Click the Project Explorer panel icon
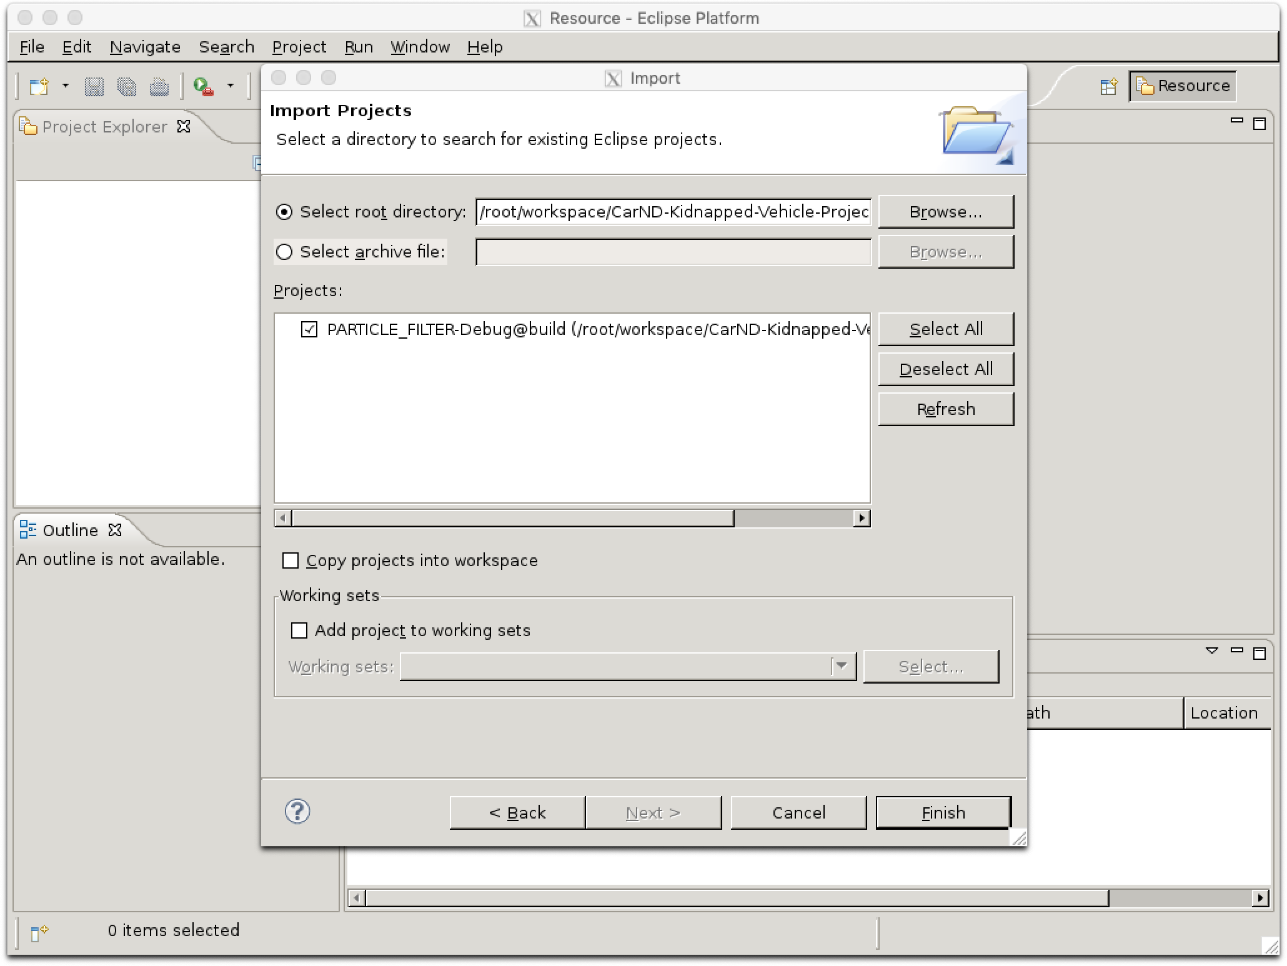This screenshot has width=1287, height=966. [29, 126]
